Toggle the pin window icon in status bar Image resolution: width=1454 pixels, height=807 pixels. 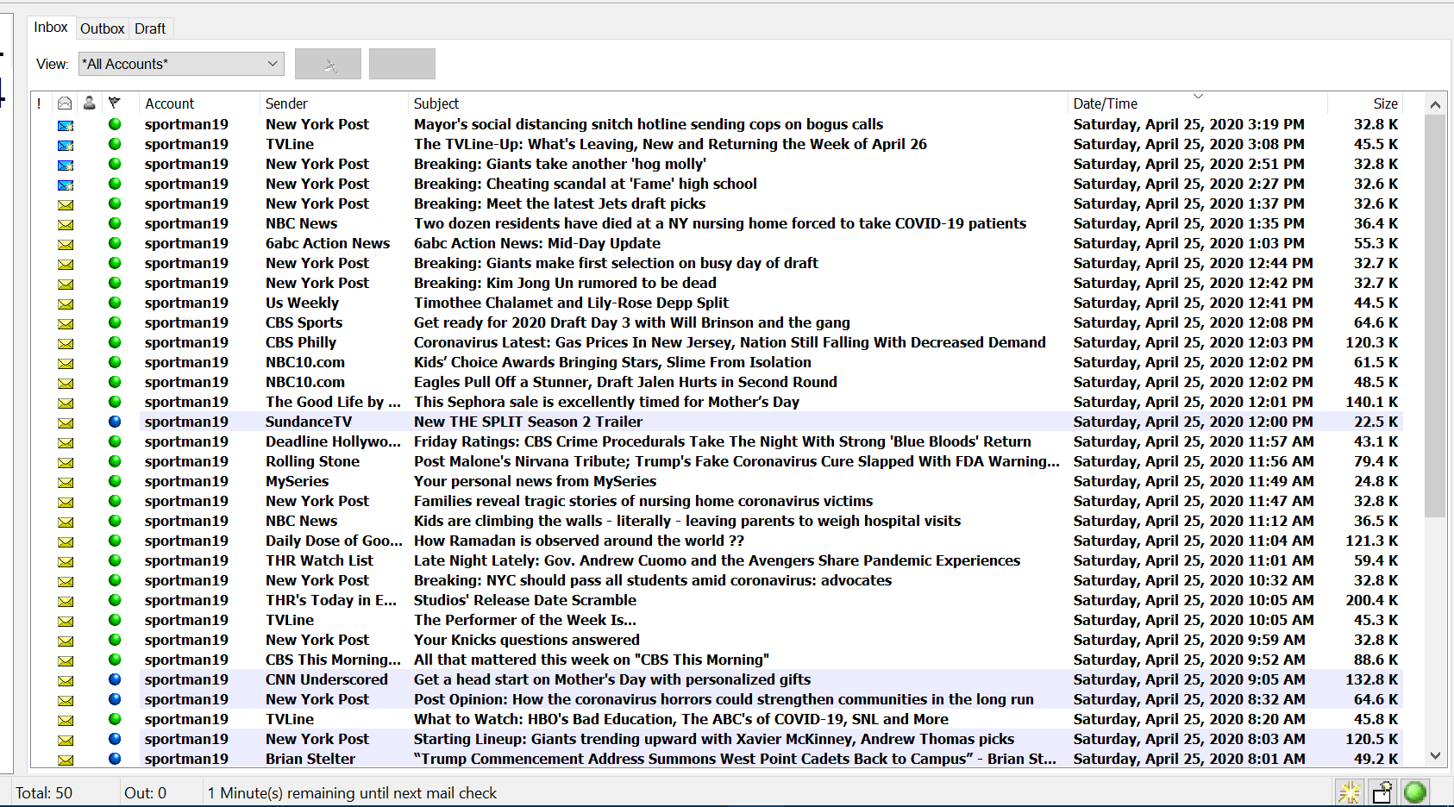click(x=1382, y=791)
